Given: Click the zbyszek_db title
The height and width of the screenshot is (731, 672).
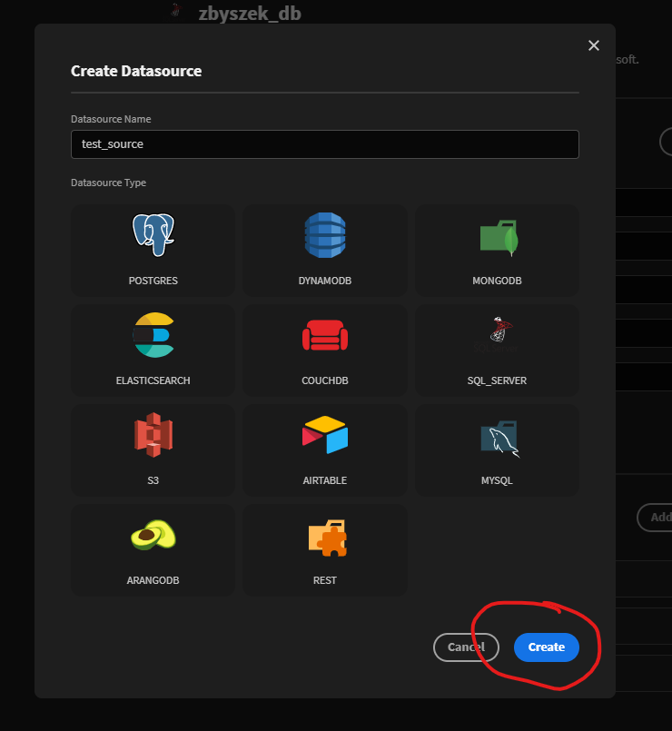Looking at the screenshot, I should click(x=251, y=14).
